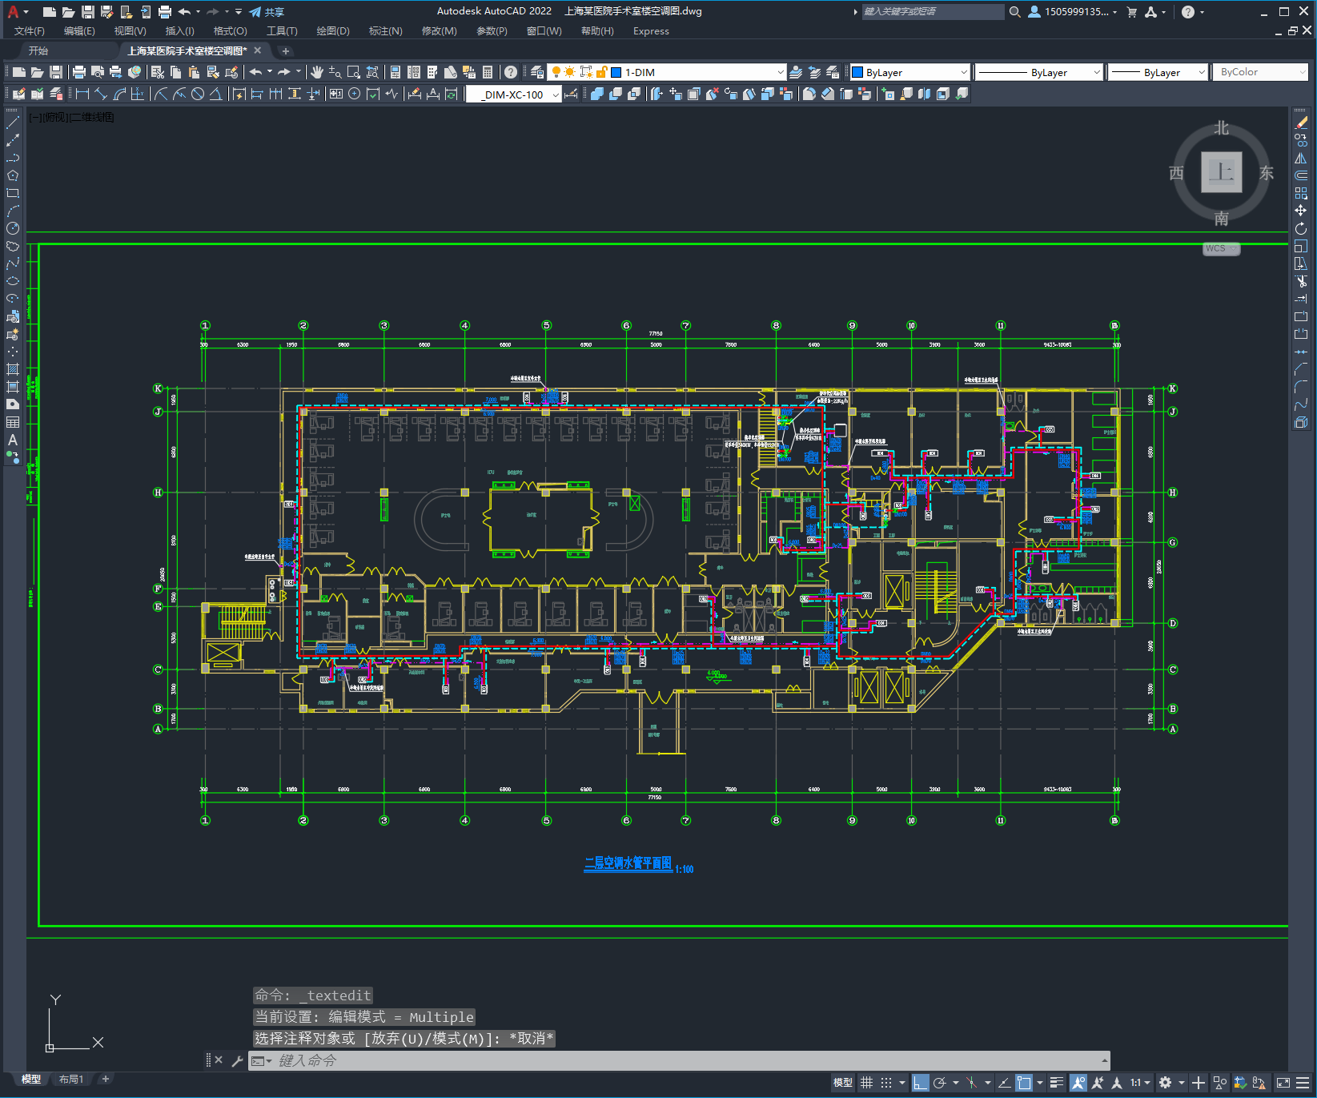1317x1098 pixels.
Task: Open the Layer Properties Manager icon
Action: coord(537,72)
